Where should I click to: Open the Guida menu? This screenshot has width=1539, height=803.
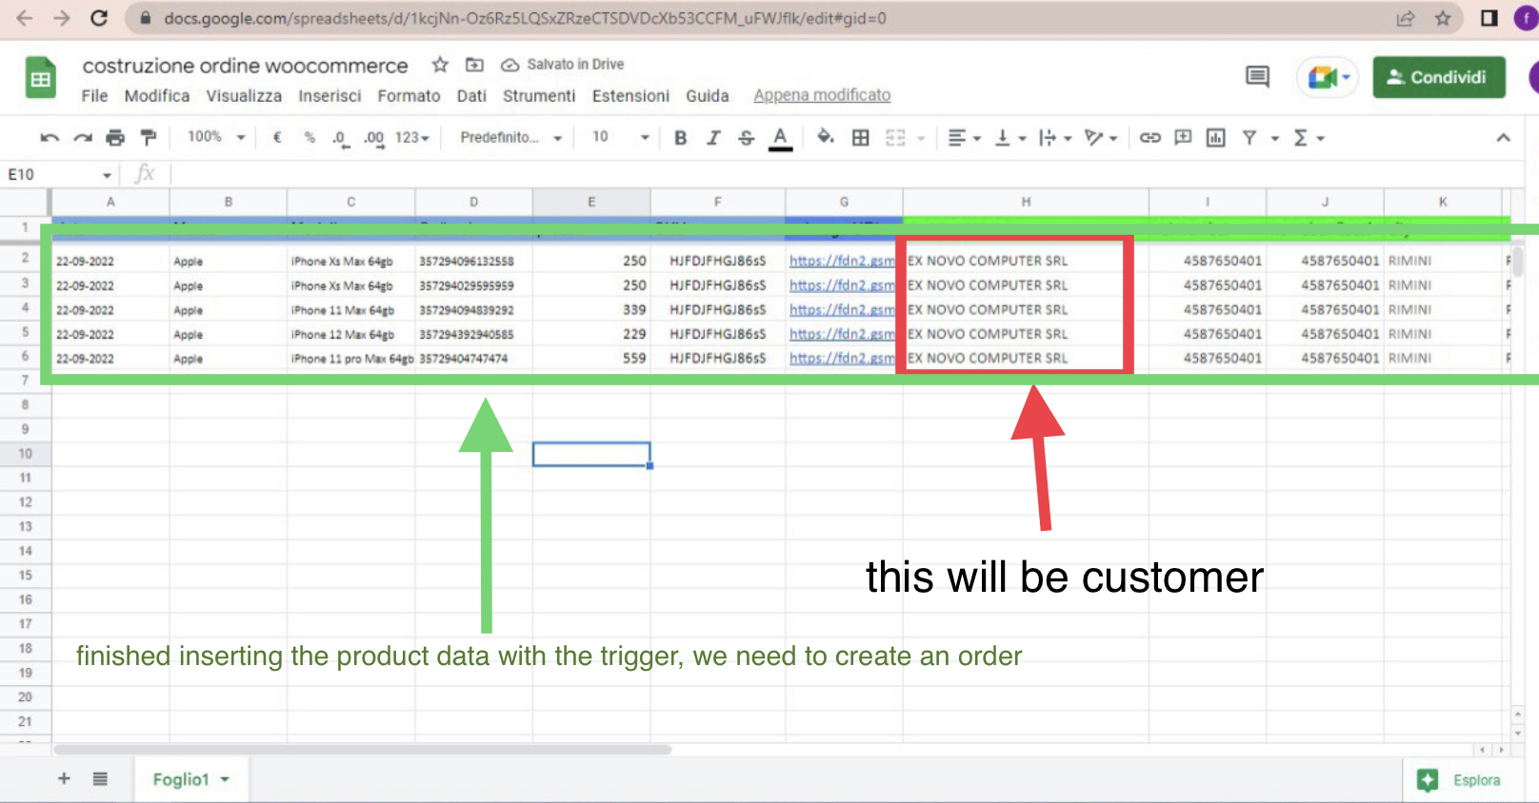click(708, 96)
